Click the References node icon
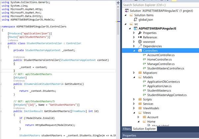 coord(140,37)
